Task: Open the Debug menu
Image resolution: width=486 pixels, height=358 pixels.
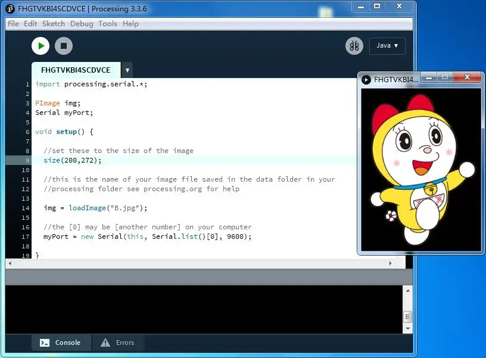Action: point(82,24)
